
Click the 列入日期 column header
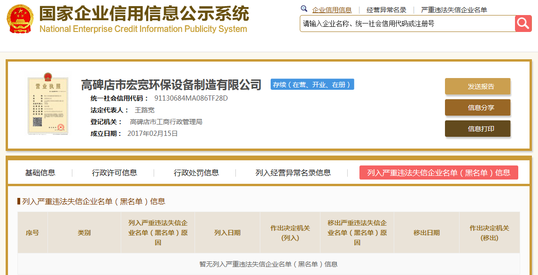(x=227, y=233)
